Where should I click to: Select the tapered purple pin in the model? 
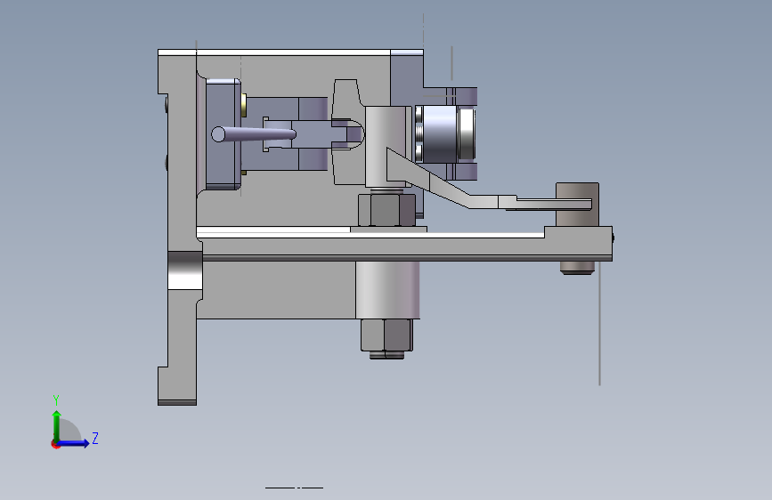[x=253, y=134]
